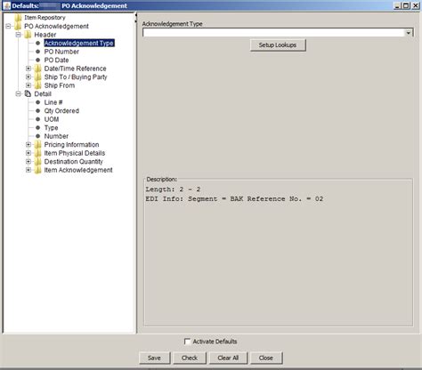Click the Pricing Information folder icon
The height and width of the screenshot is (370, 422).
[38, 145]
